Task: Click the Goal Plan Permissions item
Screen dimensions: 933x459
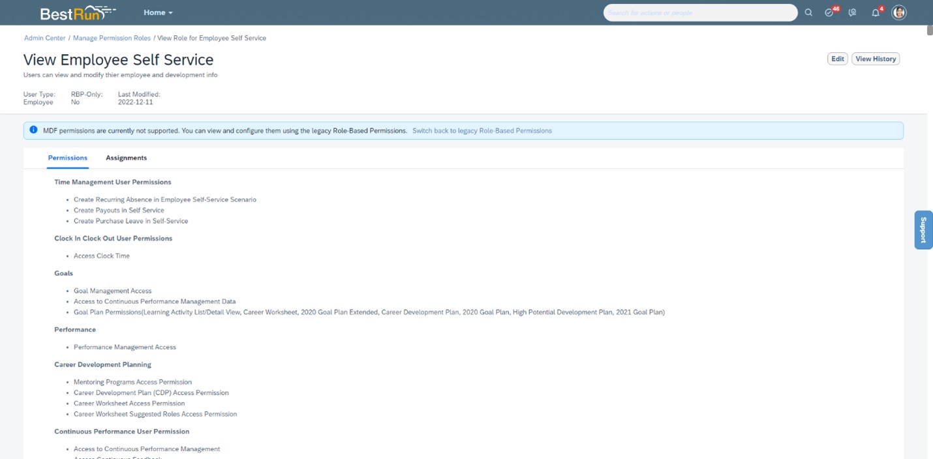Action: 369,312
